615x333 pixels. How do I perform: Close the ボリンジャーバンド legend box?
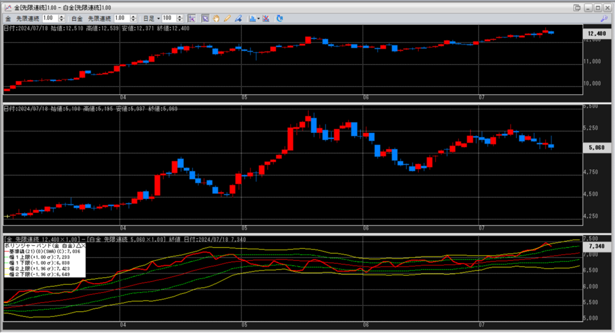pos(83,246)
